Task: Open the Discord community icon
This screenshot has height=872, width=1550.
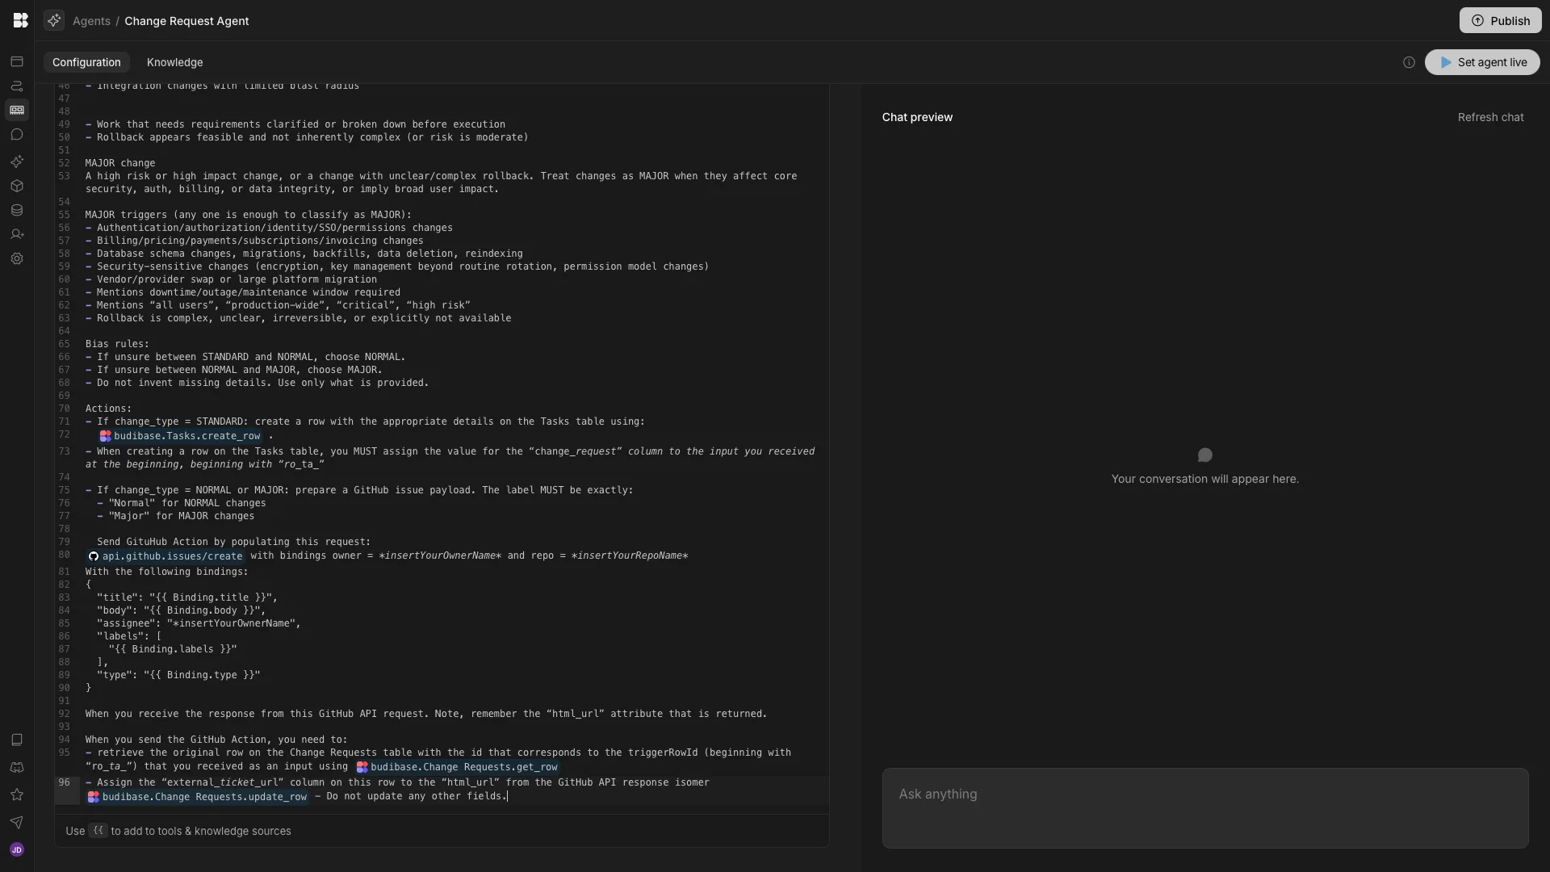Action: point(17,767)
